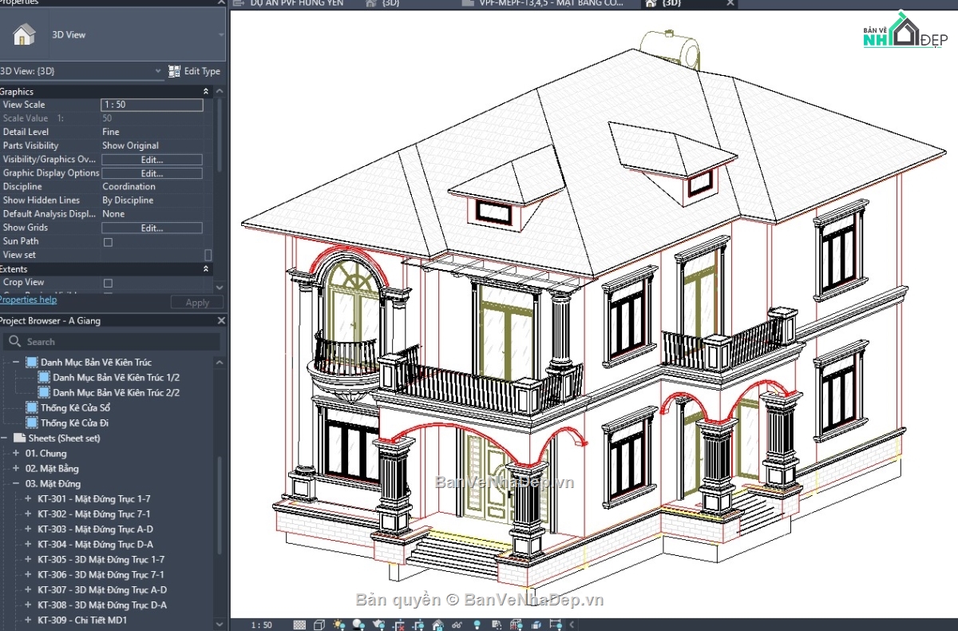This screenshot has width=958, height=631.
Task: Toggle the Sun Path checkbox
Action: click(109, 241)
